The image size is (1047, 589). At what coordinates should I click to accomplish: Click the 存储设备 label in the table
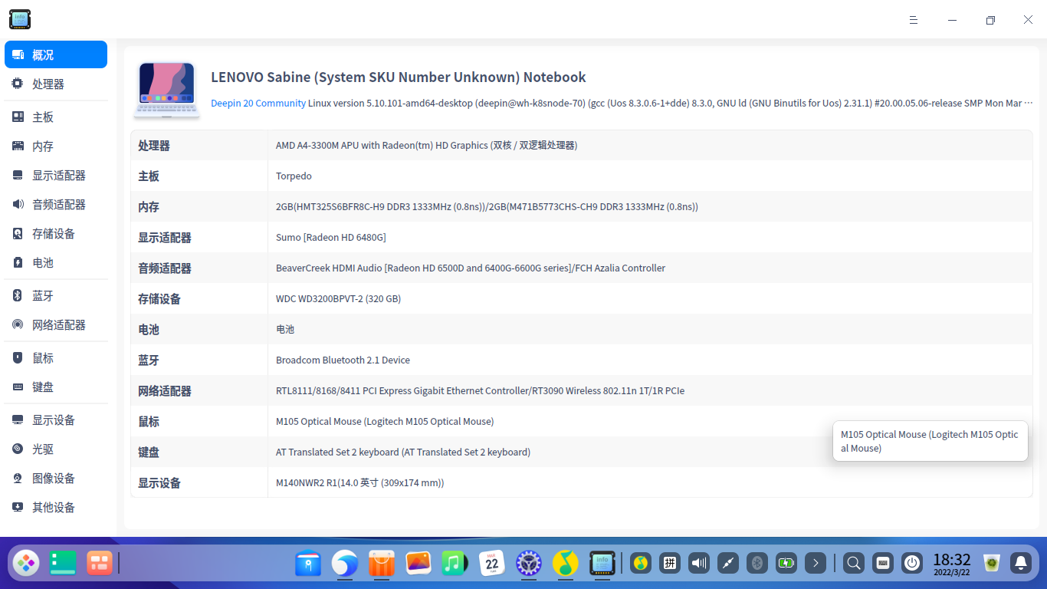tap(159, 298)
